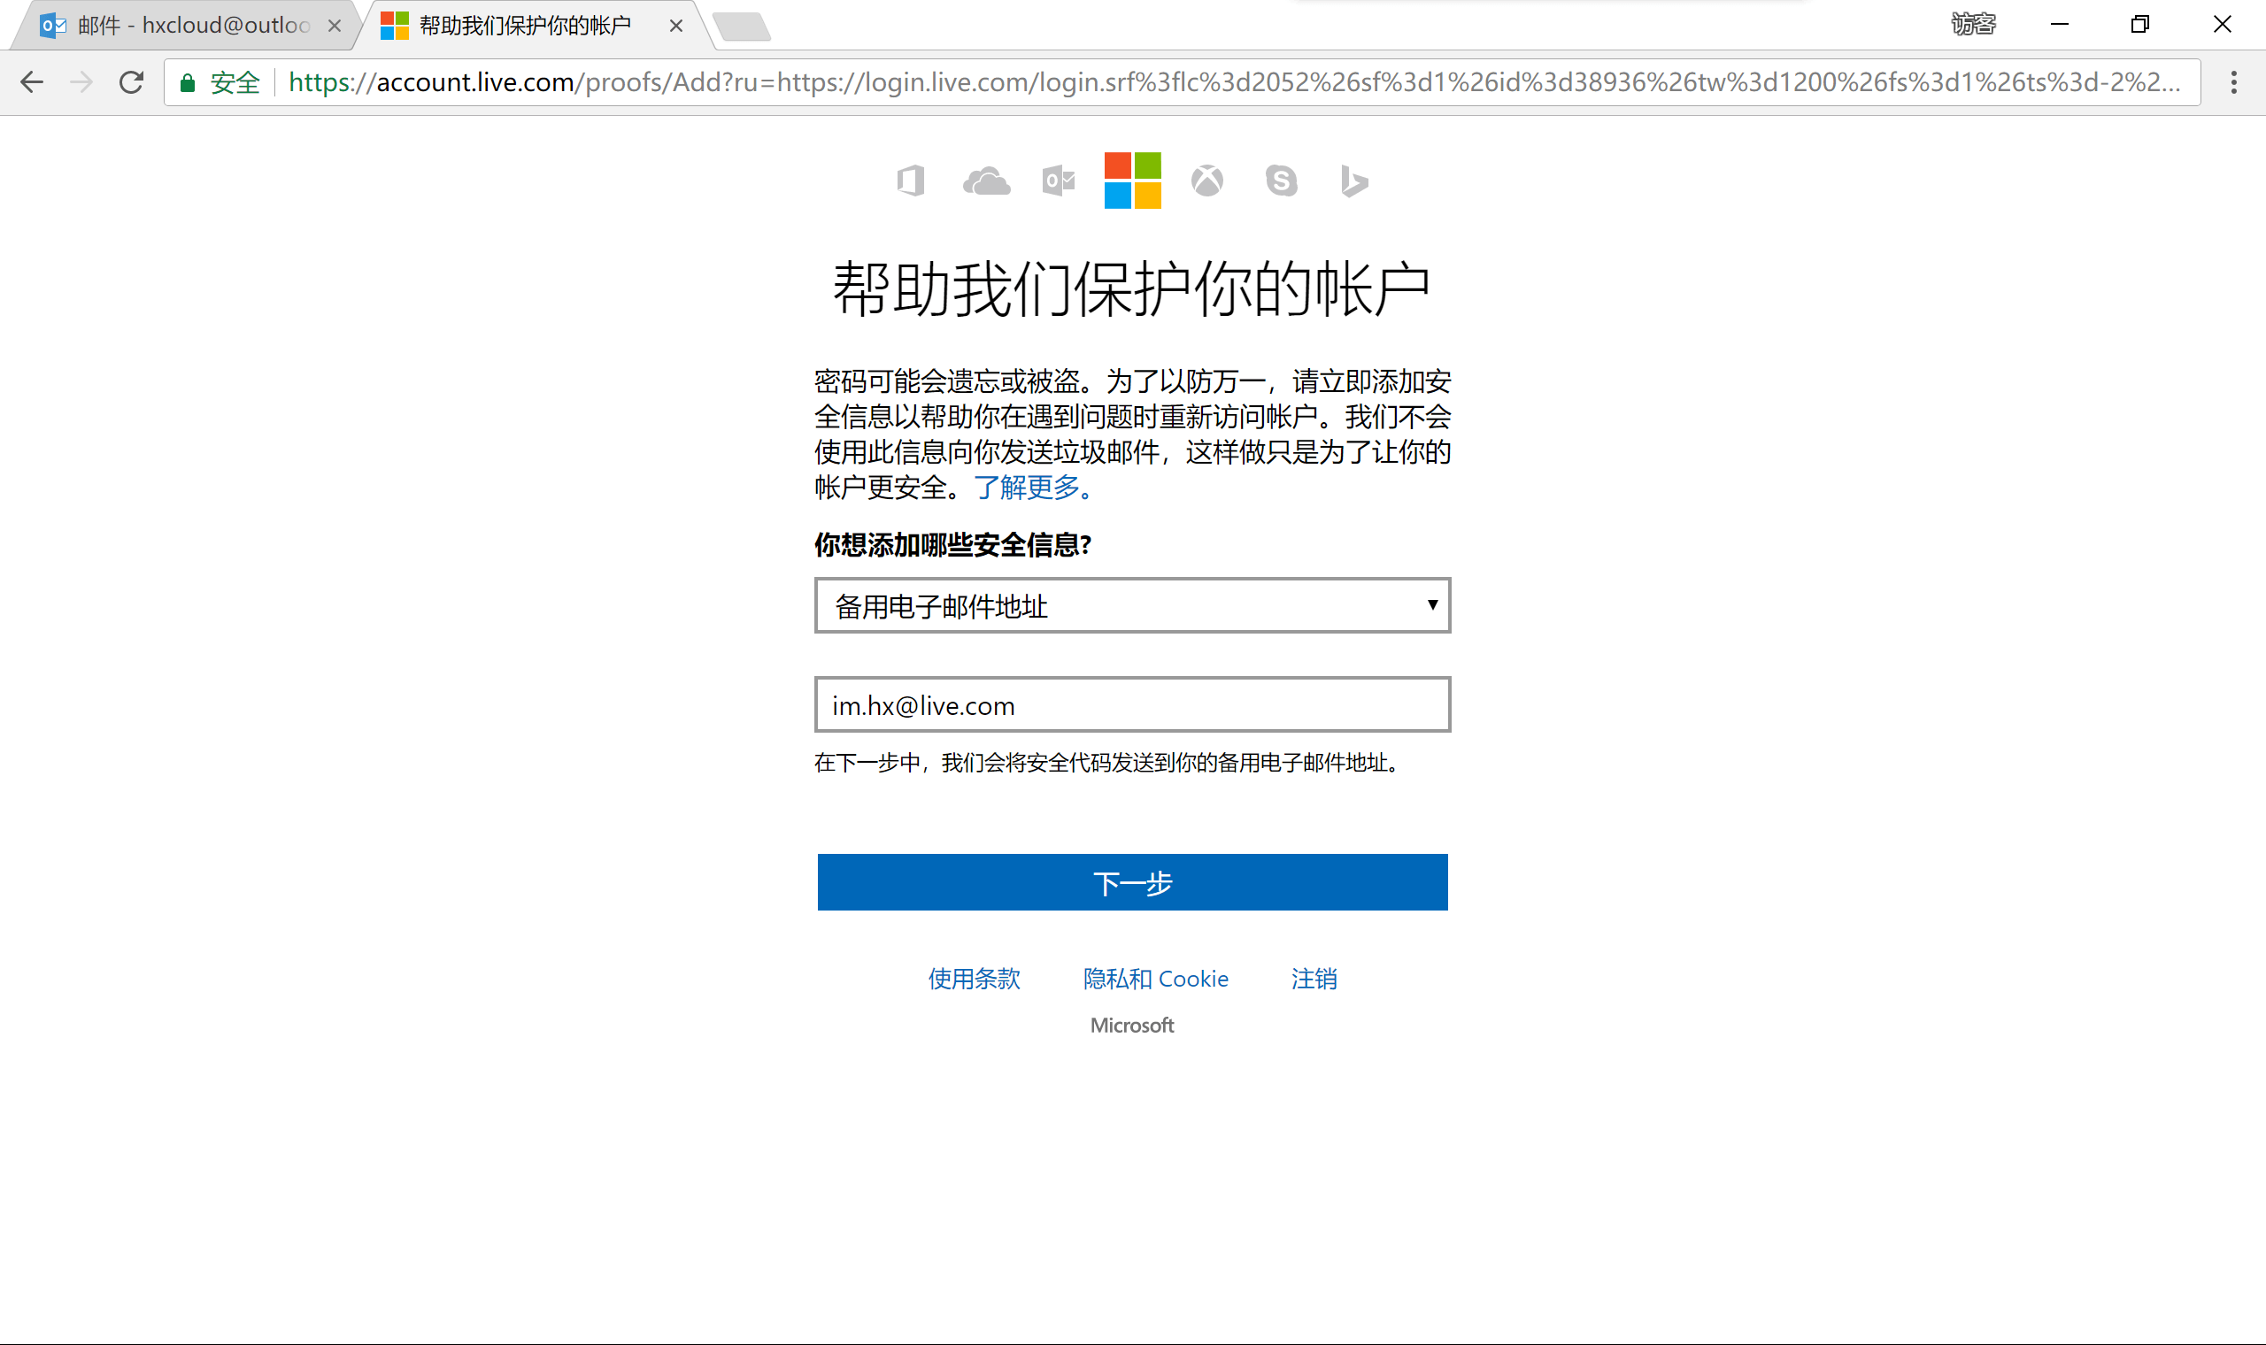Open the 使用条款 link
This screenshot has width=2266, height=1345.
click(x=975, y=979)
